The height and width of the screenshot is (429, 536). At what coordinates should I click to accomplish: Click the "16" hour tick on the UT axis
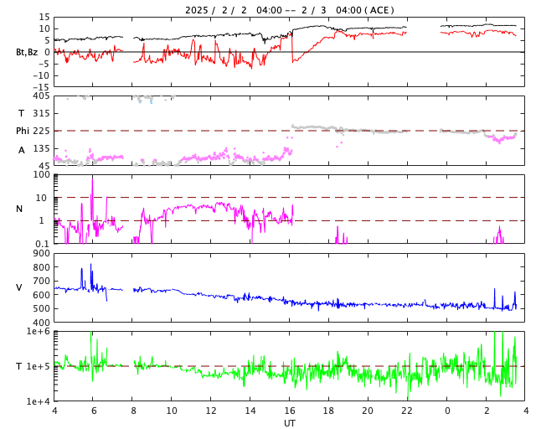tap(290, 411)
